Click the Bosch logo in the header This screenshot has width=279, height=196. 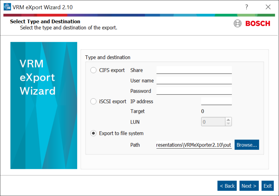coord(252,24)
